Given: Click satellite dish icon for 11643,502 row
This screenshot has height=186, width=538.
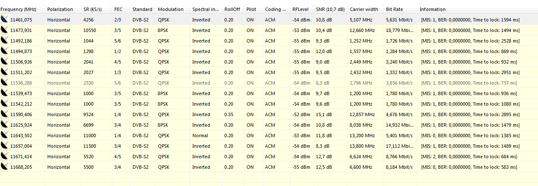Looking at the screenshot, I should pos(5,136).
